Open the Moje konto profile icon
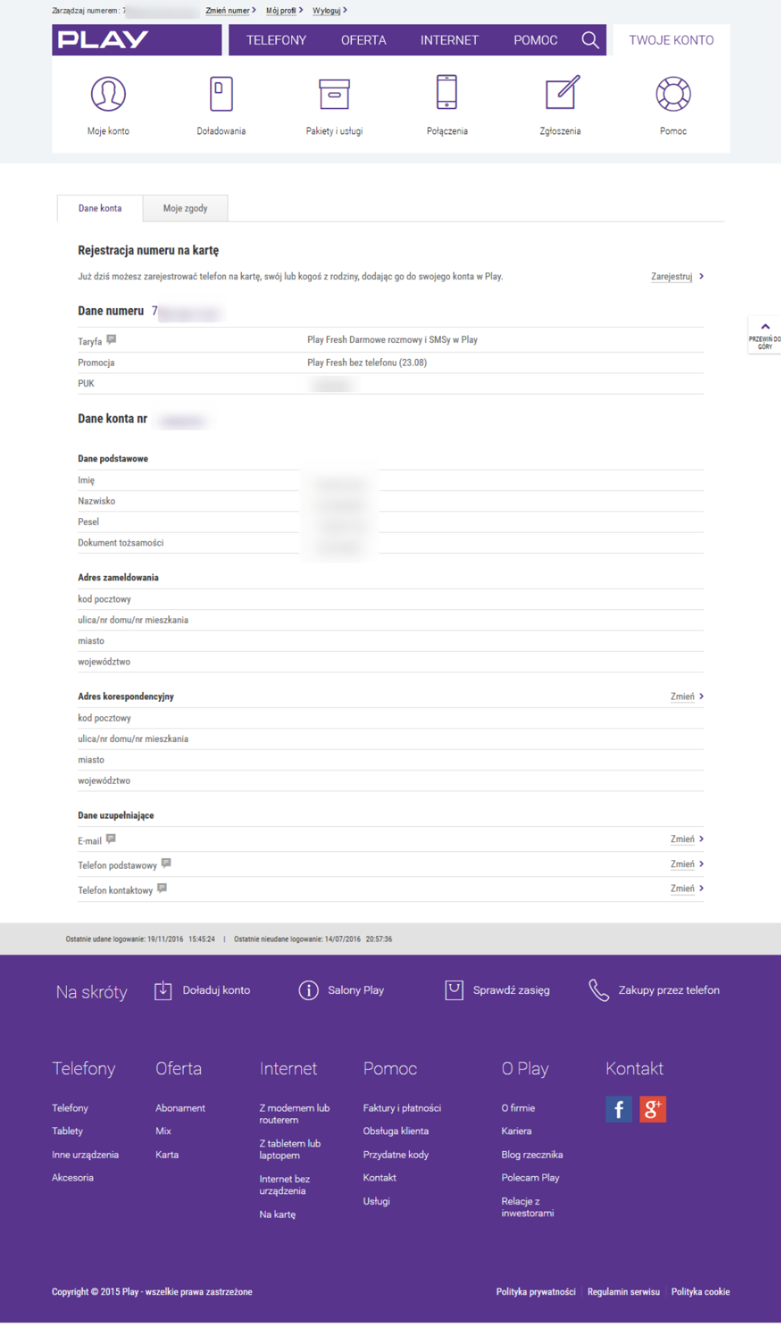This screenshot has width=781, height=1336. coord(108,94)
